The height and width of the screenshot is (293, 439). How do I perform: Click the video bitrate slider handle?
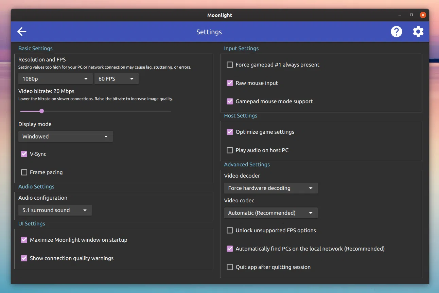(41, 111)
